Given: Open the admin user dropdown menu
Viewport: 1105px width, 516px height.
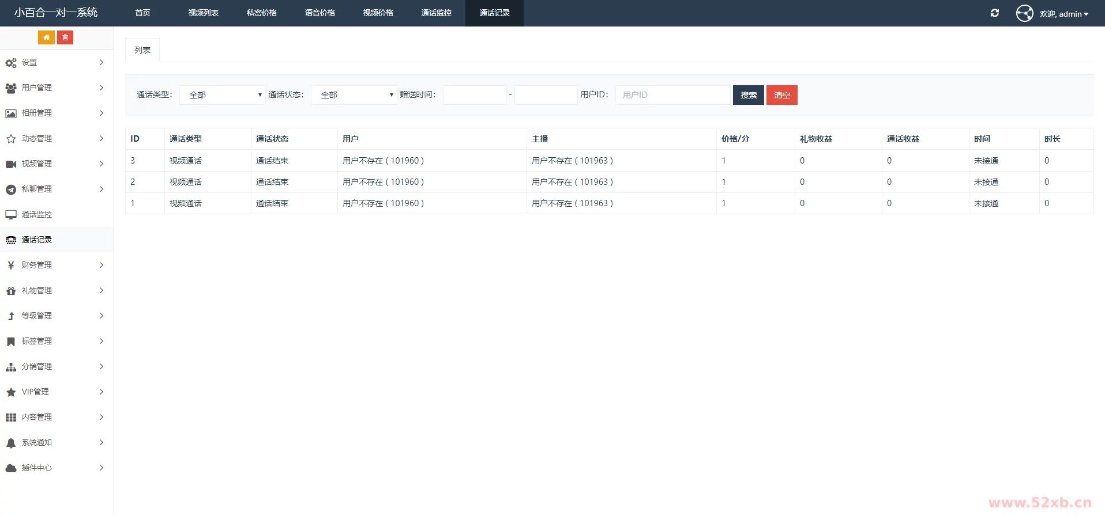Looking at the screenshot, I should click(x=1065, y=14).
